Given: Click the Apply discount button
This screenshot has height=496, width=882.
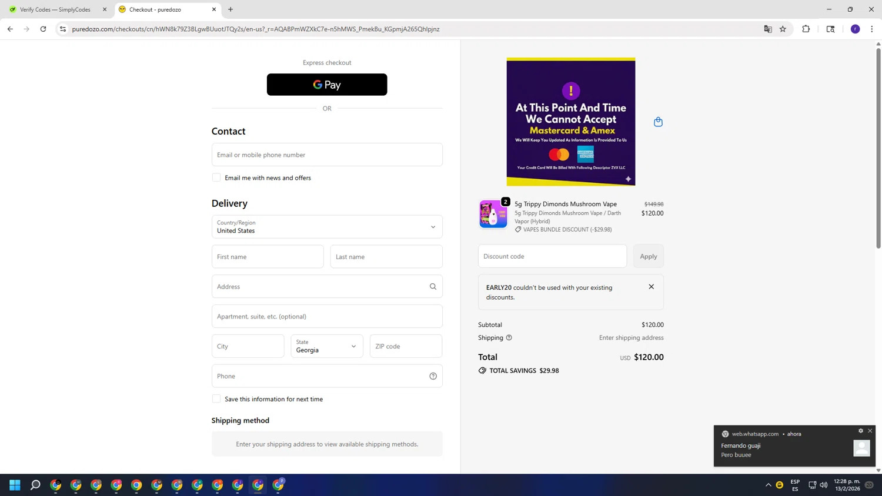Looking at the screenshot, I should pos(649,256).
